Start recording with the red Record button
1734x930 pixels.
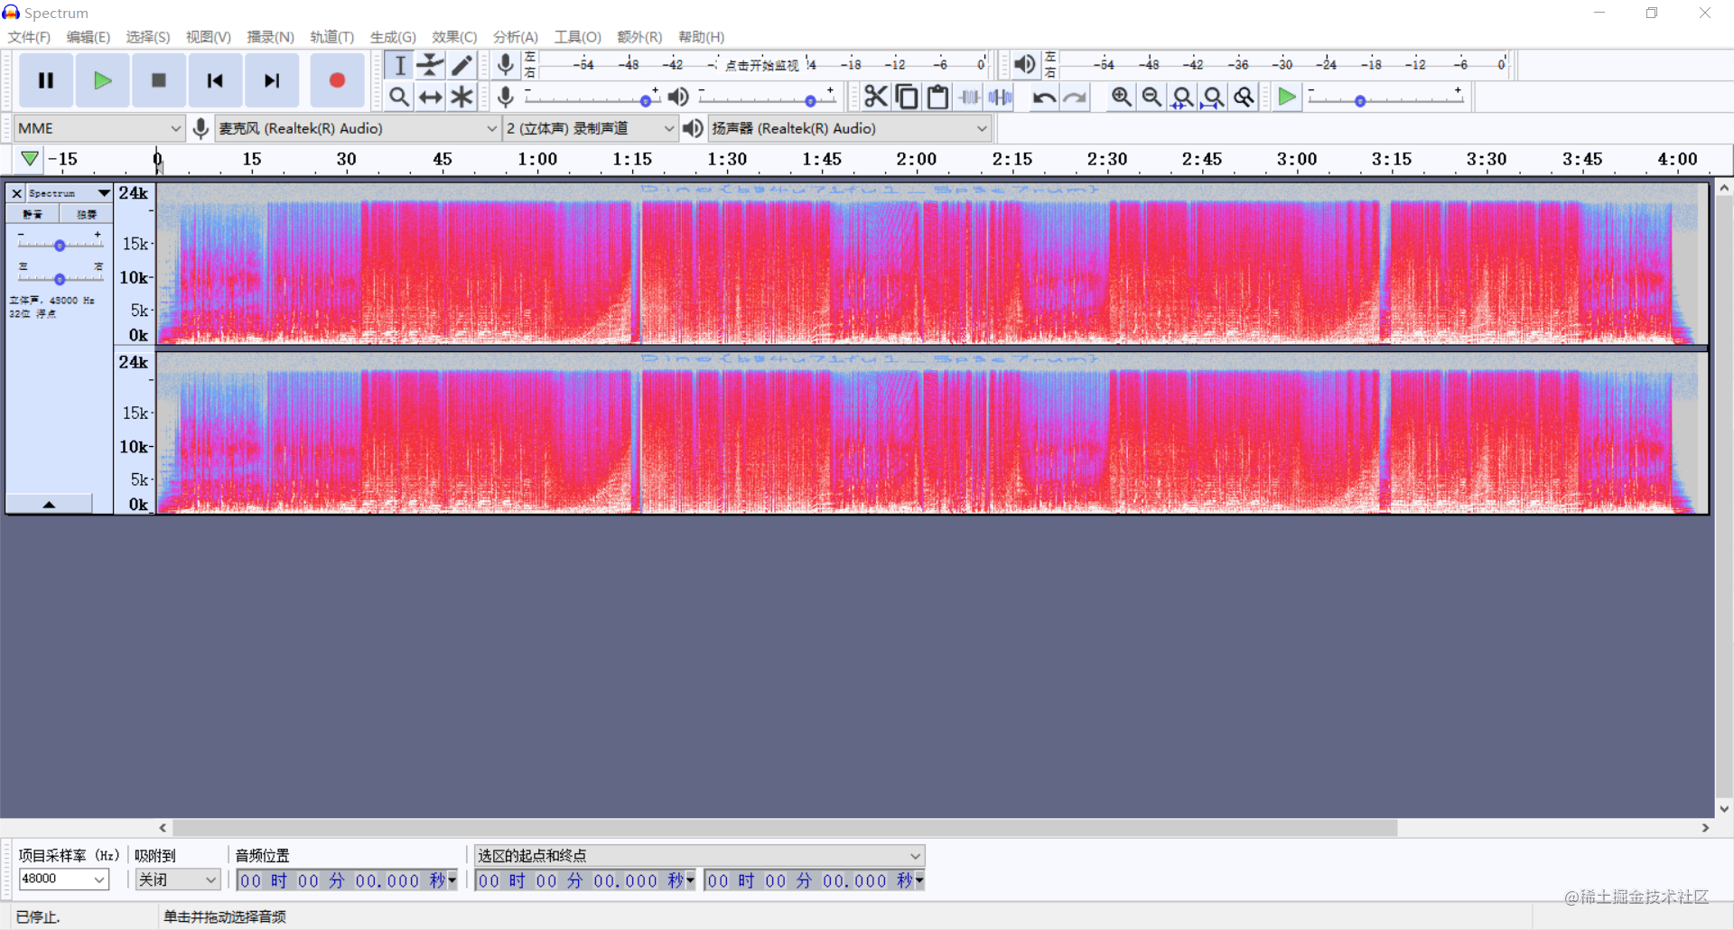(x=337, y=80)
